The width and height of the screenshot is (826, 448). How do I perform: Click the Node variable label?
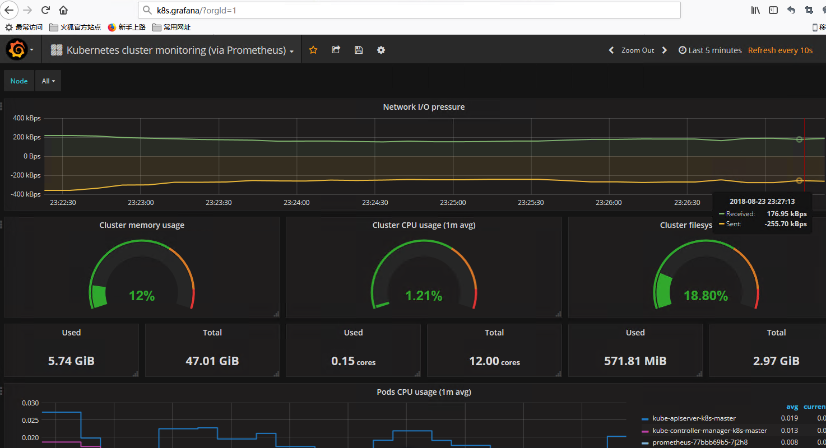(19, 81)
